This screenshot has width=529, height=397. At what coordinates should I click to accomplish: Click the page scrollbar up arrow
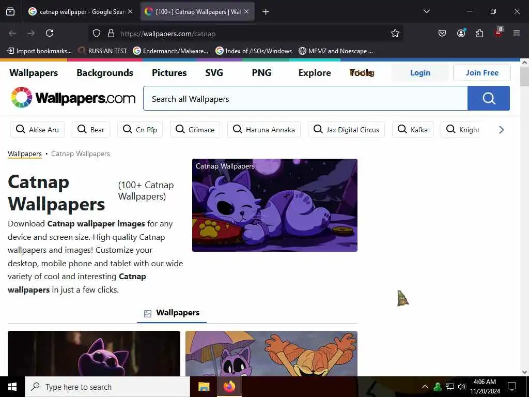[524, 63]
